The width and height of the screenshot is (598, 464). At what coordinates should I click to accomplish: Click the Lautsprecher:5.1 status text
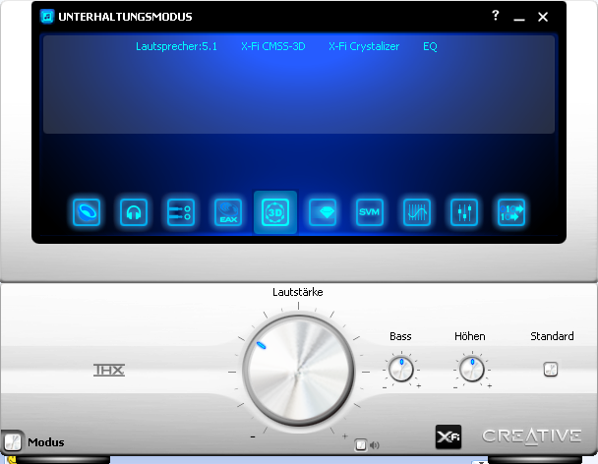click(176, 46)
